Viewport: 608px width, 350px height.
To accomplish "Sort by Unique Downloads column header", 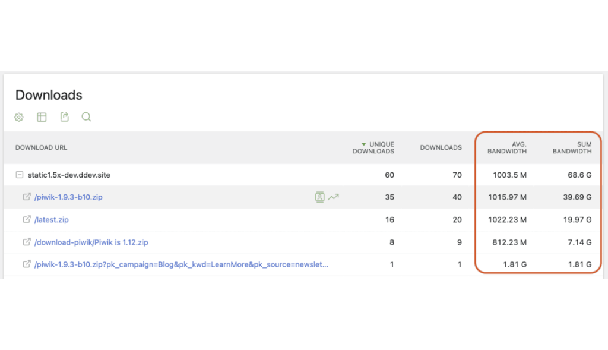I will [376, 147].
